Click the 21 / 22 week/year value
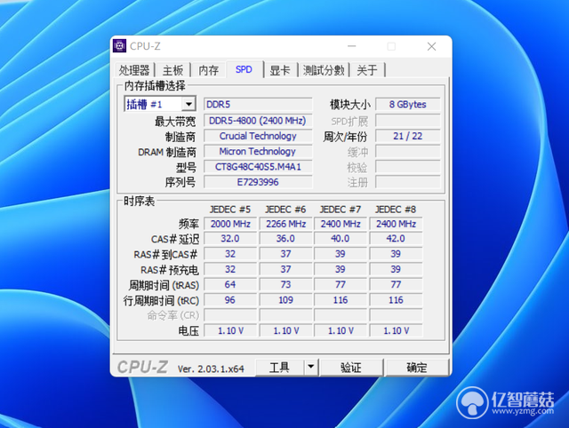This screenshot has height=428, width=569. 407,136
